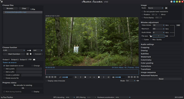Image resolution: width=184 pixels, height=99 pixels.
Task: Open the Maximum bitrate dropdown
Action: pos(159,29)
